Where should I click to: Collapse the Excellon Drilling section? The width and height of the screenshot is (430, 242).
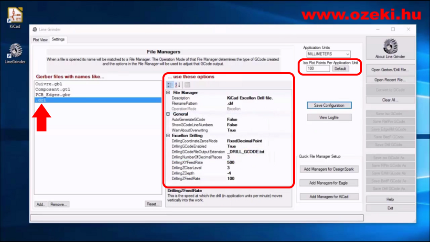(168, 136)
